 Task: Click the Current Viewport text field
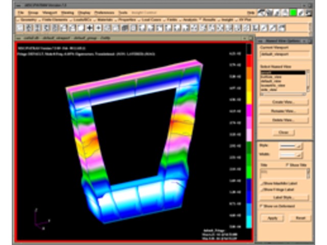pyautogui.click(x=285, y=54)
